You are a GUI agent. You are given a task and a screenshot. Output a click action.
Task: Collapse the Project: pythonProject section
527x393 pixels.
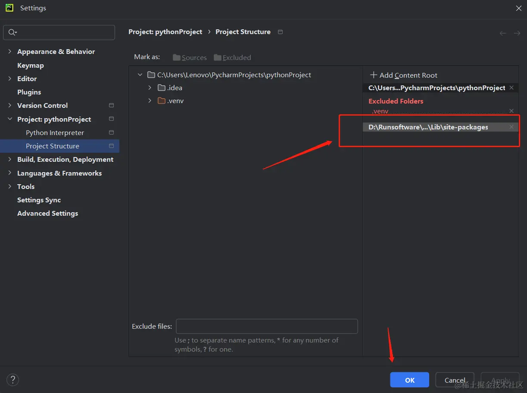coord(9,119)
